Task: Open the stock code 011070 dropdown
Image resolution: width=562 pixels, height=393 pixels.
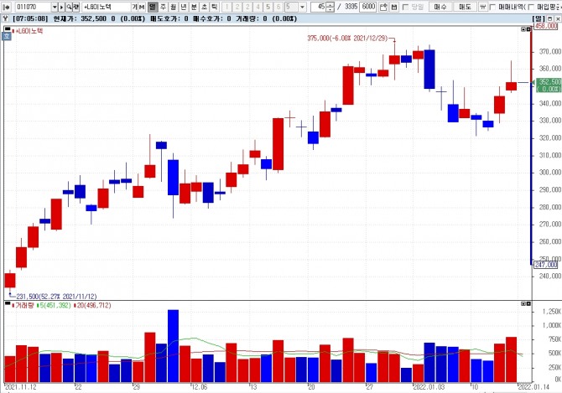Action: (55, 7)
